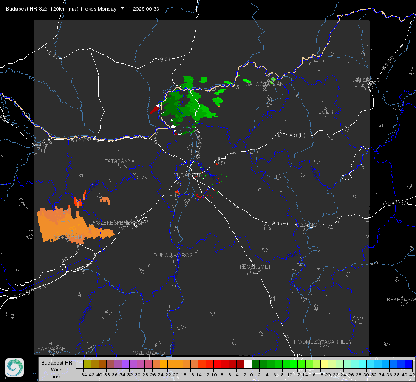Select the cyan swatch between 28 and 30
Screen dimensions: 416x382
click(362, 365)
